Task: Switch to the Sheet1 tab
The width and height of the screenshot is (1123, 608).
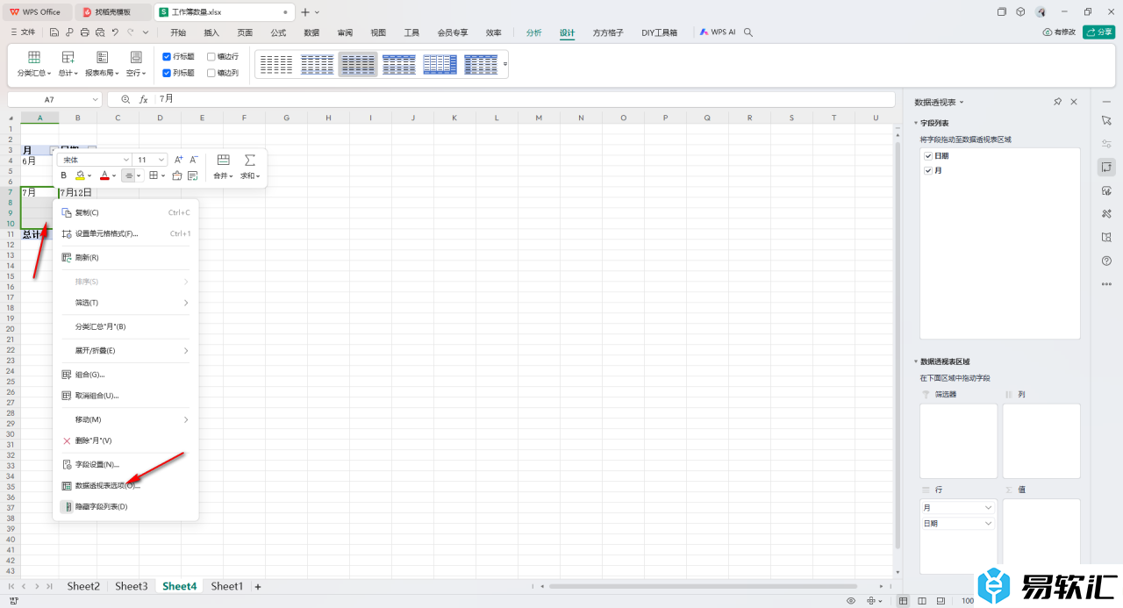Action: 226,586
